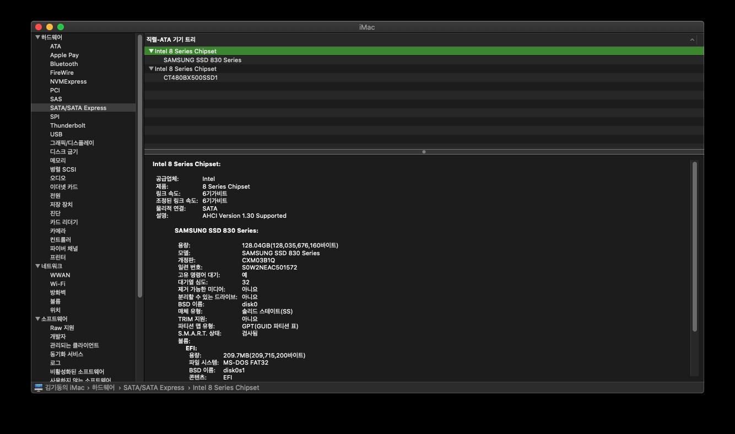Screen dimensions: 735x434
Task: Click AHCI Version 1.30 Supported text
Action: (244, 216)
